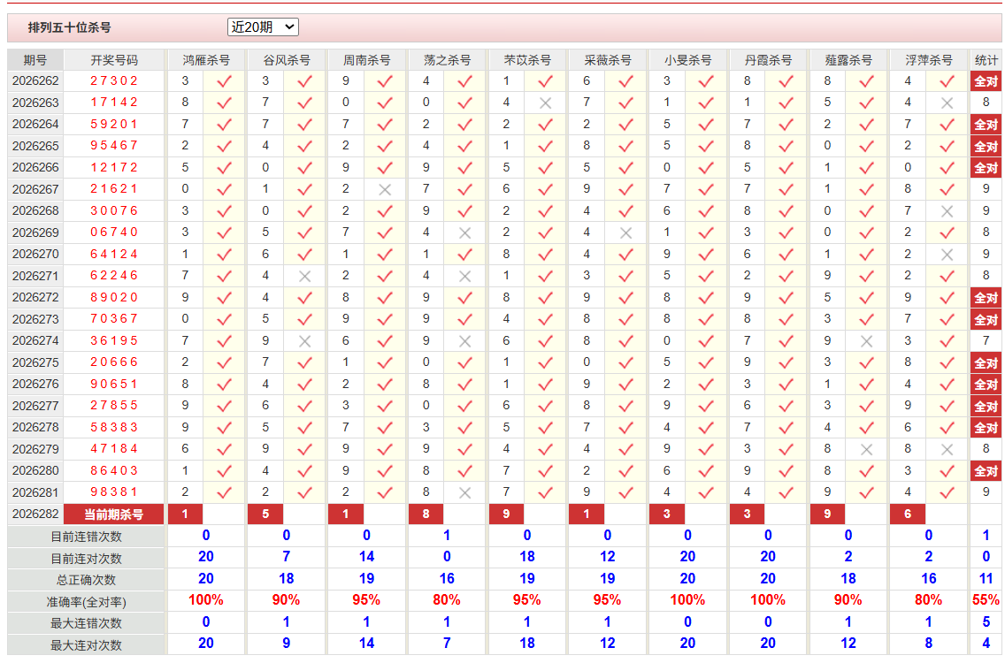The image size is (1005, 663).
Task: Click the 周南杀号 column header
Action: pos(366,60)
